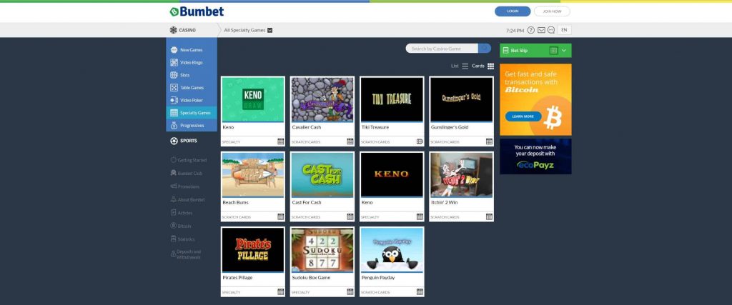Open Table Games in the sidebar

point(191,87)
